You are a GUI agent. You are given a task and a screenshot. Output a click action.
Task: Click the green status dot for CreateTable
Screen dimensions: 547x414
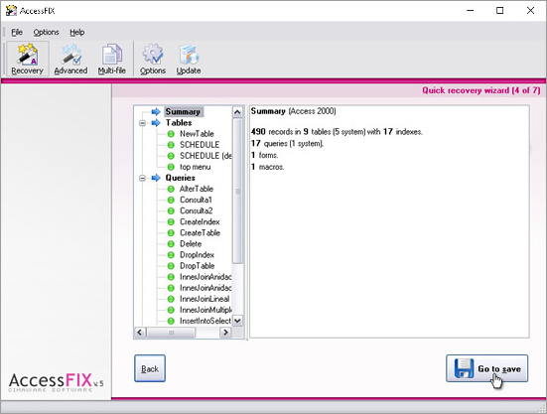coord(171,233)
